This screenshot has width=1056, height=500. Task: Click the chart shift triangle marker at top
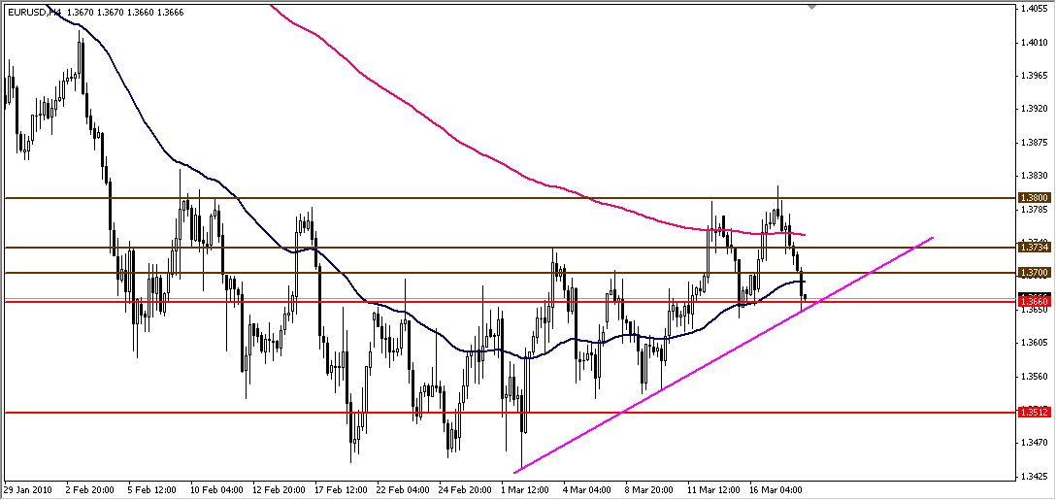811,7
